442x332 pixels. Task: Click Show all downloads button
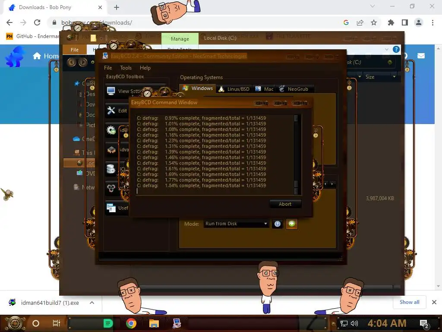[409, 302]
